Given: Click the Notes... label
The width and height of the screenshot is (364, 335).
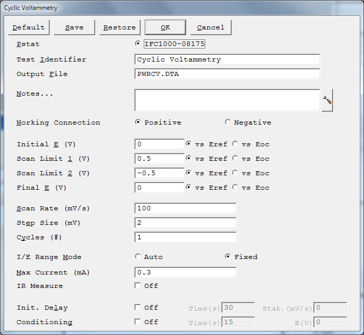Looking at the screenshot, I should click(x=35, y=94).
